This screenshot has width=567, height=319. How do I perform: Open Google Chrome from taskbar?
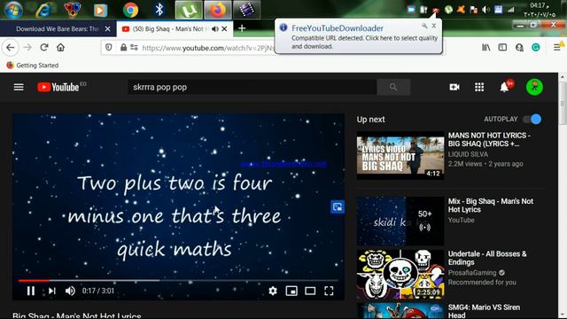130,10
